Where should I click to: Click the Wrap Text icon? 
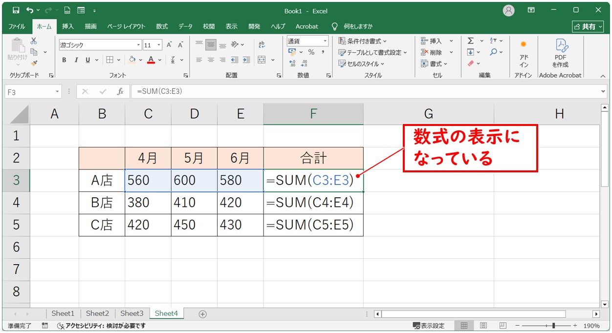click(262, 44)
